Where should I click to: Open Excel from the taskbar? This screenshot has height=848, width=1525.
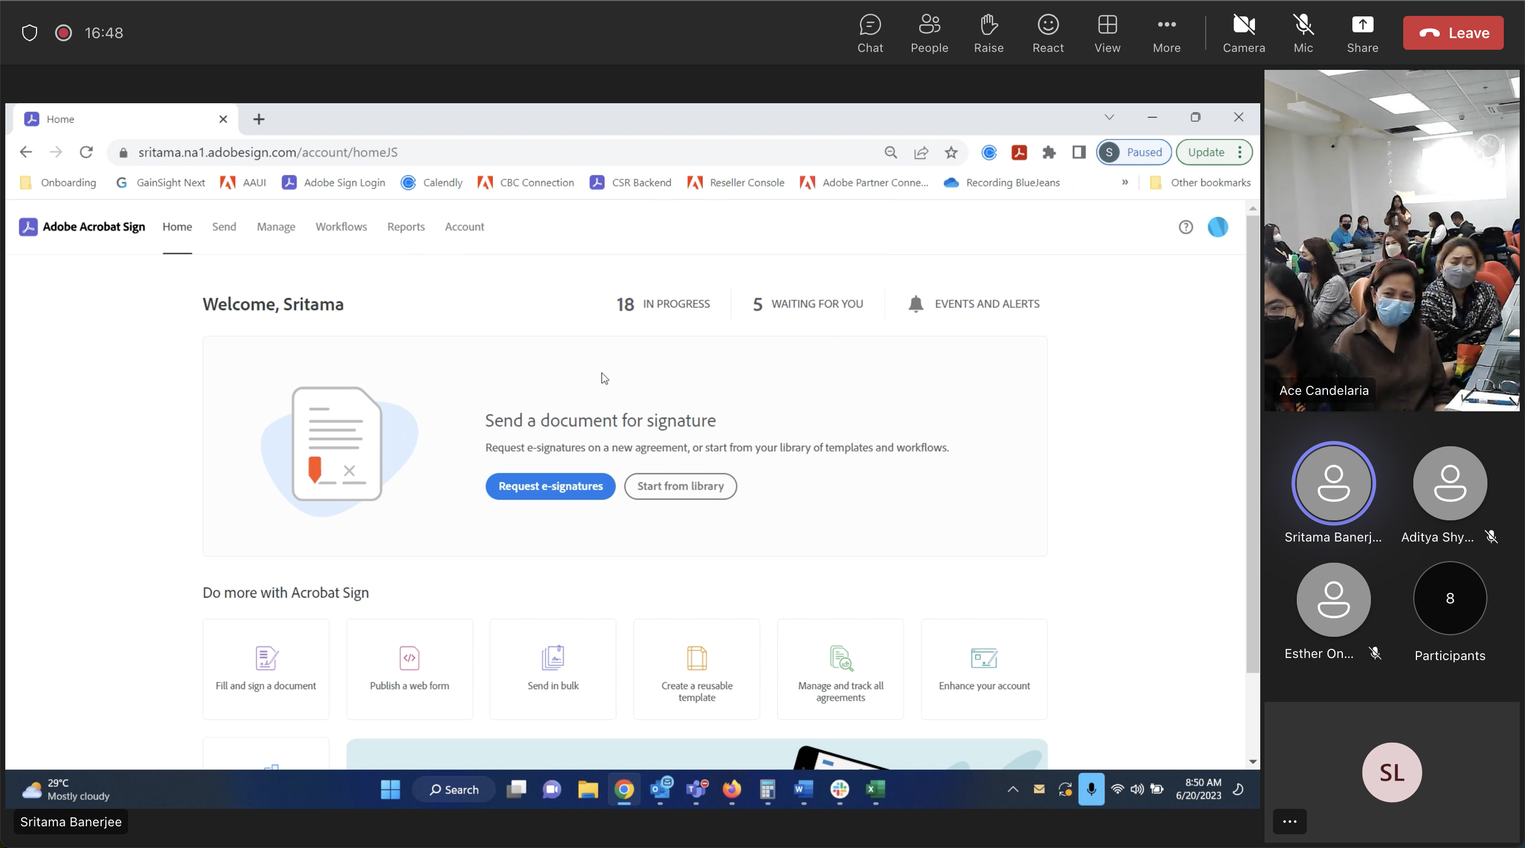pyautogui.click(x=875, y=789)
